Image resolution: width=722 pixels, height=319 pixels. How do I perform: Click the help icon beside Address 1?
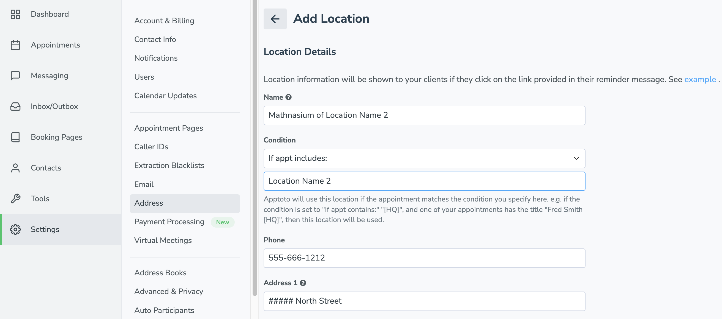pos(303,283)
